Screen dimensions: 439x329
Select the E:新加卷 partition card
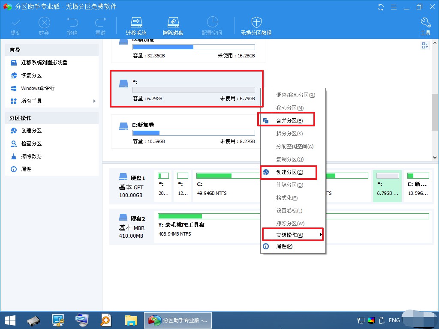tap(186, 132)
